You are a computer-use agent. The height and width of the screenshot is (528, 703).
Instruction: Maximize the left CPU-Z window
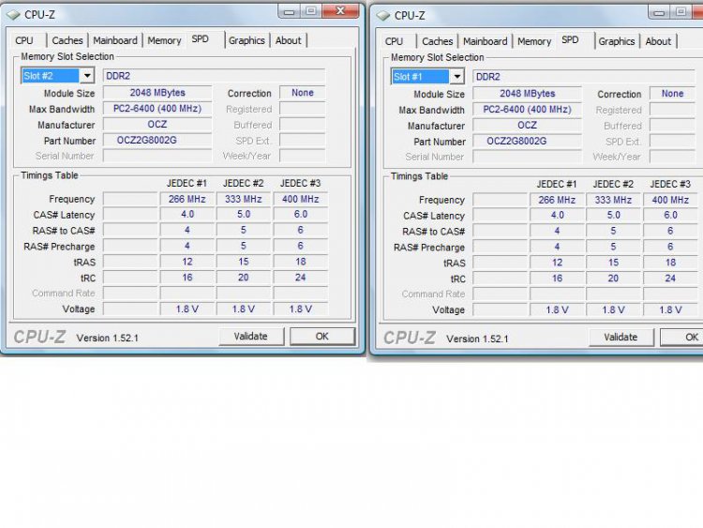pyautogui.click(x=310, y=11)
